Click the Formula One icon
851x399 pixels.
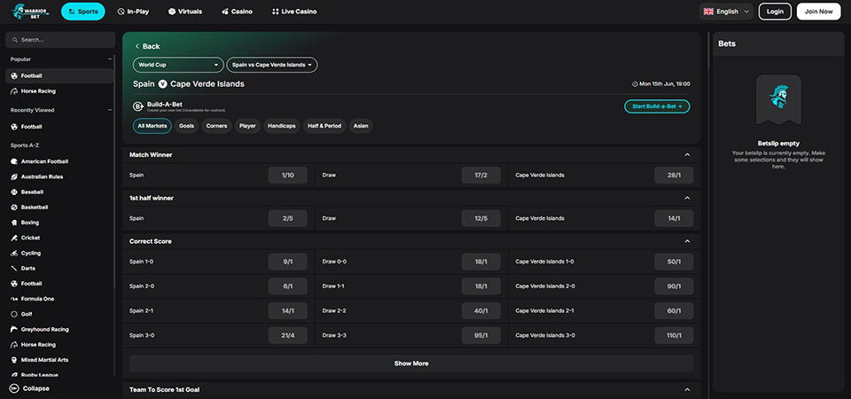pos(14,299)
